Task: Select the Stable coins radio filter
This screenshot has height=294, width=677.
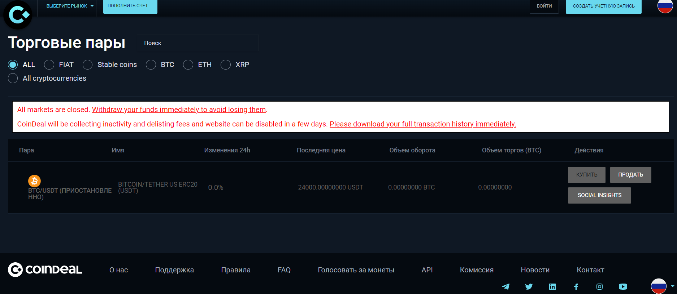Action: (x=88, y=64)
